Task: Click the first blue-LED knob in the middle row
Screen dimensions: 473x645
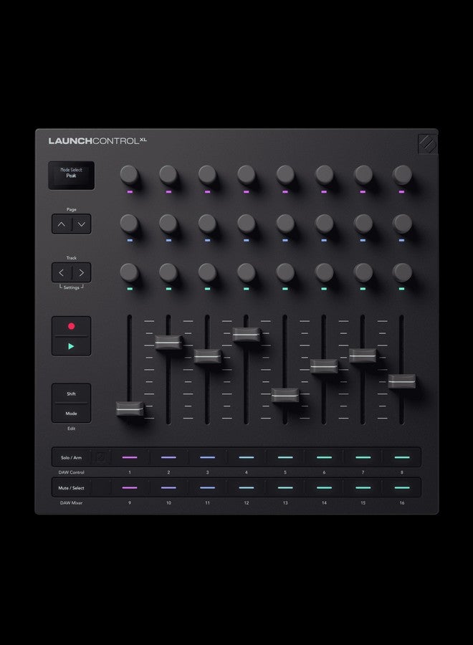Action: click(x=129, y=224)
